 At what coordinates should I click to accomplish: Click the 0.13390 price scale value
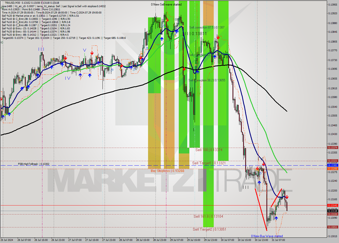tap(333, 144)
